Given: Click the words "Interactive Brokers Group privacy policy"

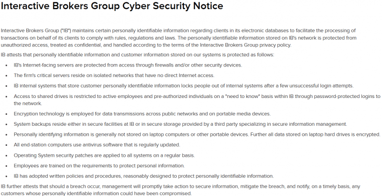Looking at the screenshot, I should coord(245,45).
